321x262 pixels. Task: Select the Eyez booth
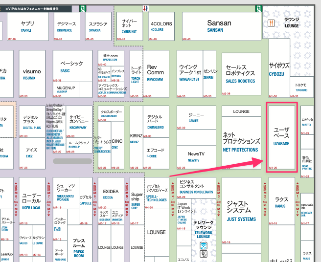pos(32,153)
